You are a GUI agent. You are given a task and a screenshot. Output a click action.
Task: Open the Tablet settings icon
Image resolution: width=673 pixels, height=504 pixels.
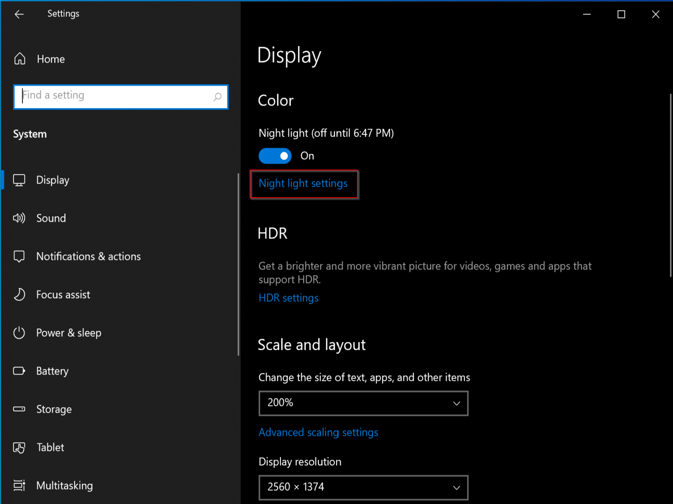19,447
